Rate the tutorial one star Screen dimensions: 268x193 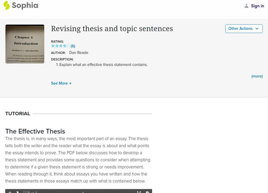[53, 46]
